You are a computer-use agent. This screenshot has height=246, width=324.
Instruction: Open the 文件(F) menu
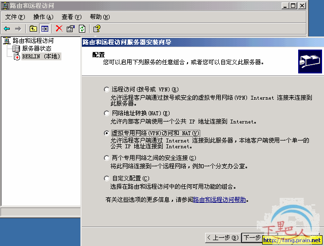tap(15, 17)
